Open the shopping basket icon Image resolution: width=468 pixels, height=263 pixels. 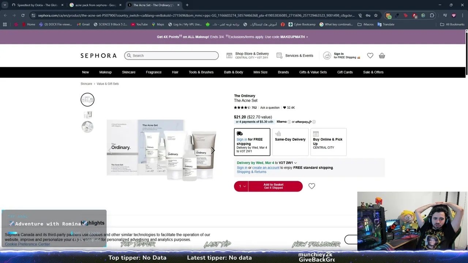point(382,56)
